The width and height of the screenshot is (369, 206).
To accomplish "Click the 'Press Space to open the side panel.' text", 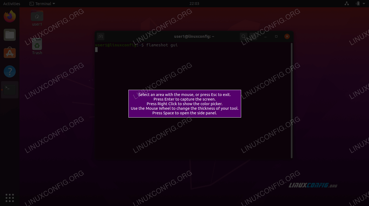I will [185, 113].
